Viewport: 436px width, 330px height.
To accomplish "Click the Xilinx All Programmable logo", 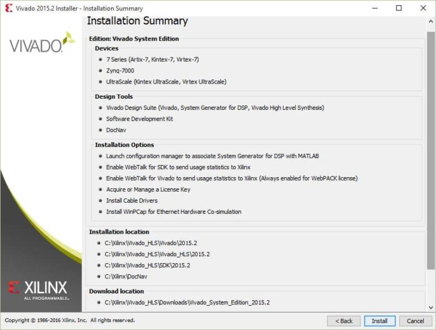I will click(38, 289).
